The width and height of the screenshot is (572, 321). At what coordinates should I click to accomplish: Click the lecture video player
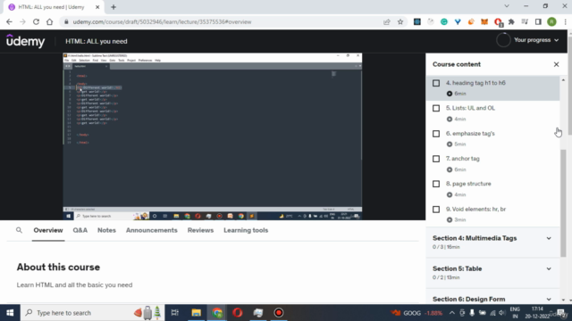[213, 136]
